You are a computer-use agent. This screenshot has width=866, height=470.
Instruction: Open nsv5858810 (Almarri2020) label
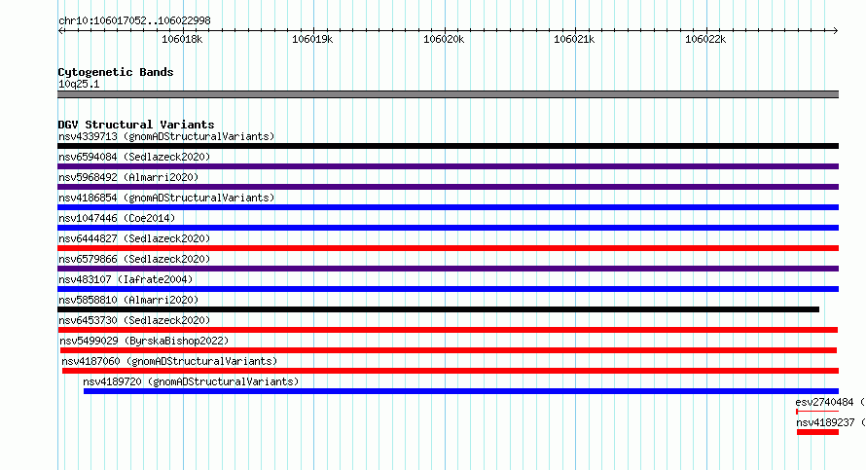(128, 300)
